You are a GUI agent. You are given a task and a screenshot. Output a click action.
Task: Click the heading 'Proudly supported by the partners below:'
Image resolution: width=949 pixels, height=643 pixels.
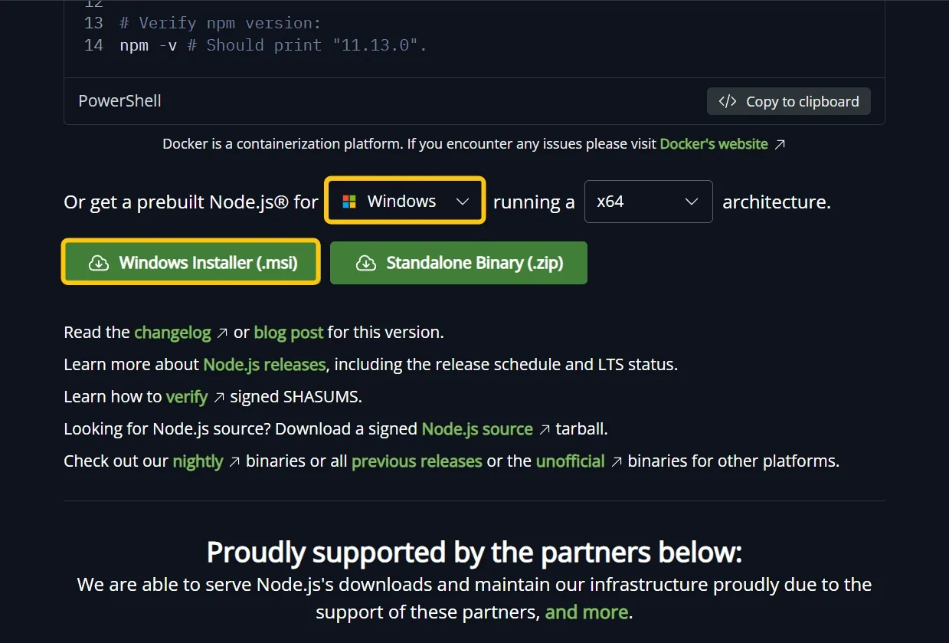pyautogui.click(x=474, y=552)
